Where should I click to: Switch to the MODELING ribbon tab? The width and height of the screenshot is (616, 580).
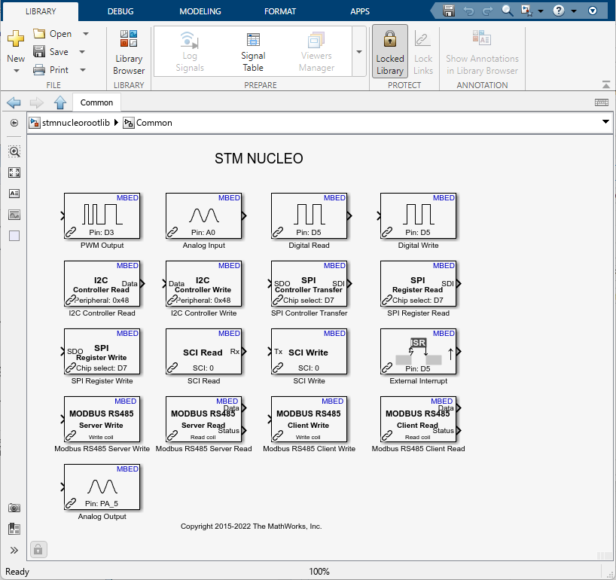pyautogui.click(x=200, y=11)
